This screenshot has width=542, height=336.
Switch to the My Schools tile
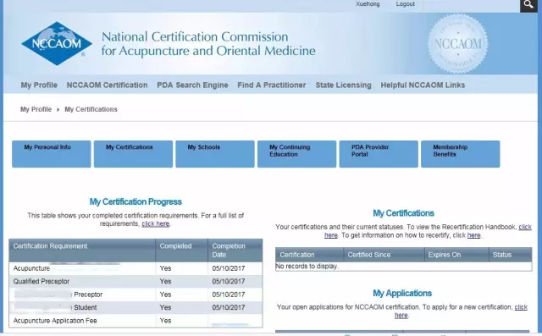pyautogui.click(x=215, y=154)
